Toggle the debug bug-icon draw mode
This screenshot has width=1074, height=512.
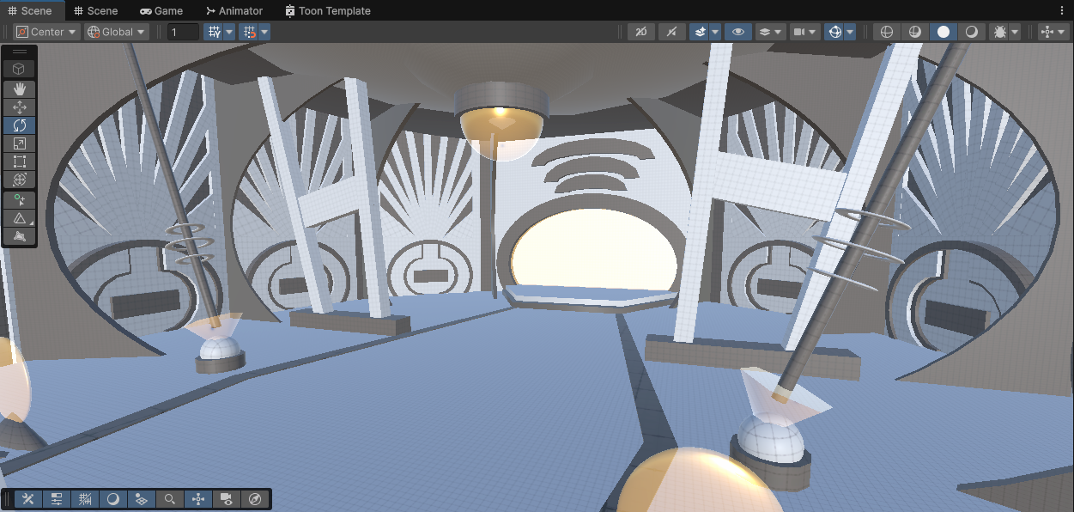click(999, 32)
